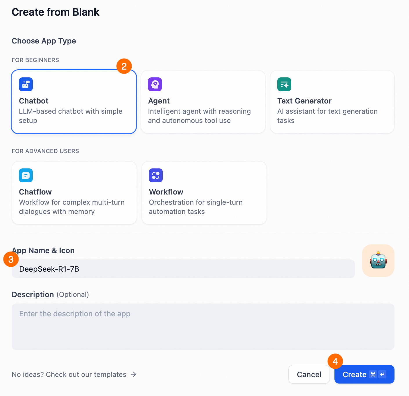Click the Chatflow speech bubble icon
Image resolution: width=409 pixels, height=396 pixels.
pos(26,175)
